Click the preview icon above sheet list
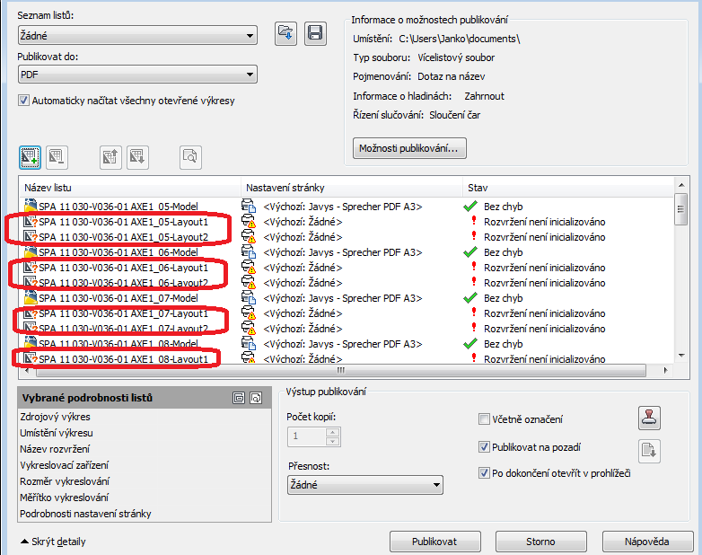 190,156
